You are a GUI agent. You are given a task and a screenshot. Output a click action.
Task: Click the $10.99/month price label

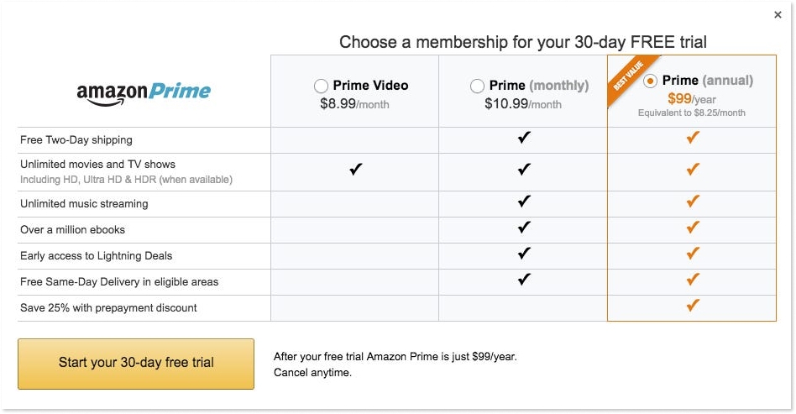[523, 104]
